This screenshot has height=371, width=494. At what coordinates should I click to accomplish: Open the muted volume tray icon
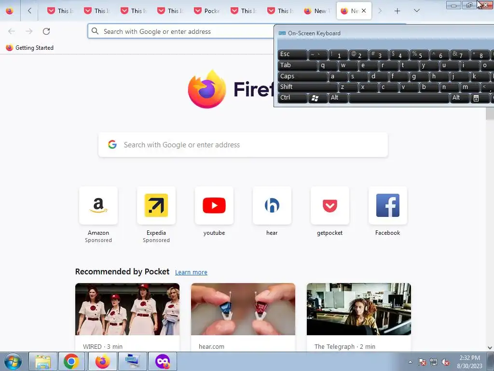[445, 362]
